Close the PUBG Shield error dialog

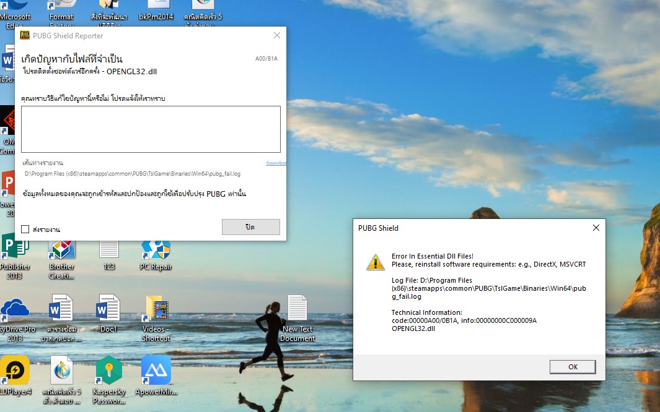tap(596, 228)
